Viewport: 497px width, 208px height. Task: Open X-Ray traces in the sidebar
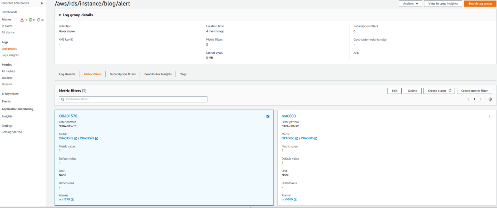click(x=10, y=94)
